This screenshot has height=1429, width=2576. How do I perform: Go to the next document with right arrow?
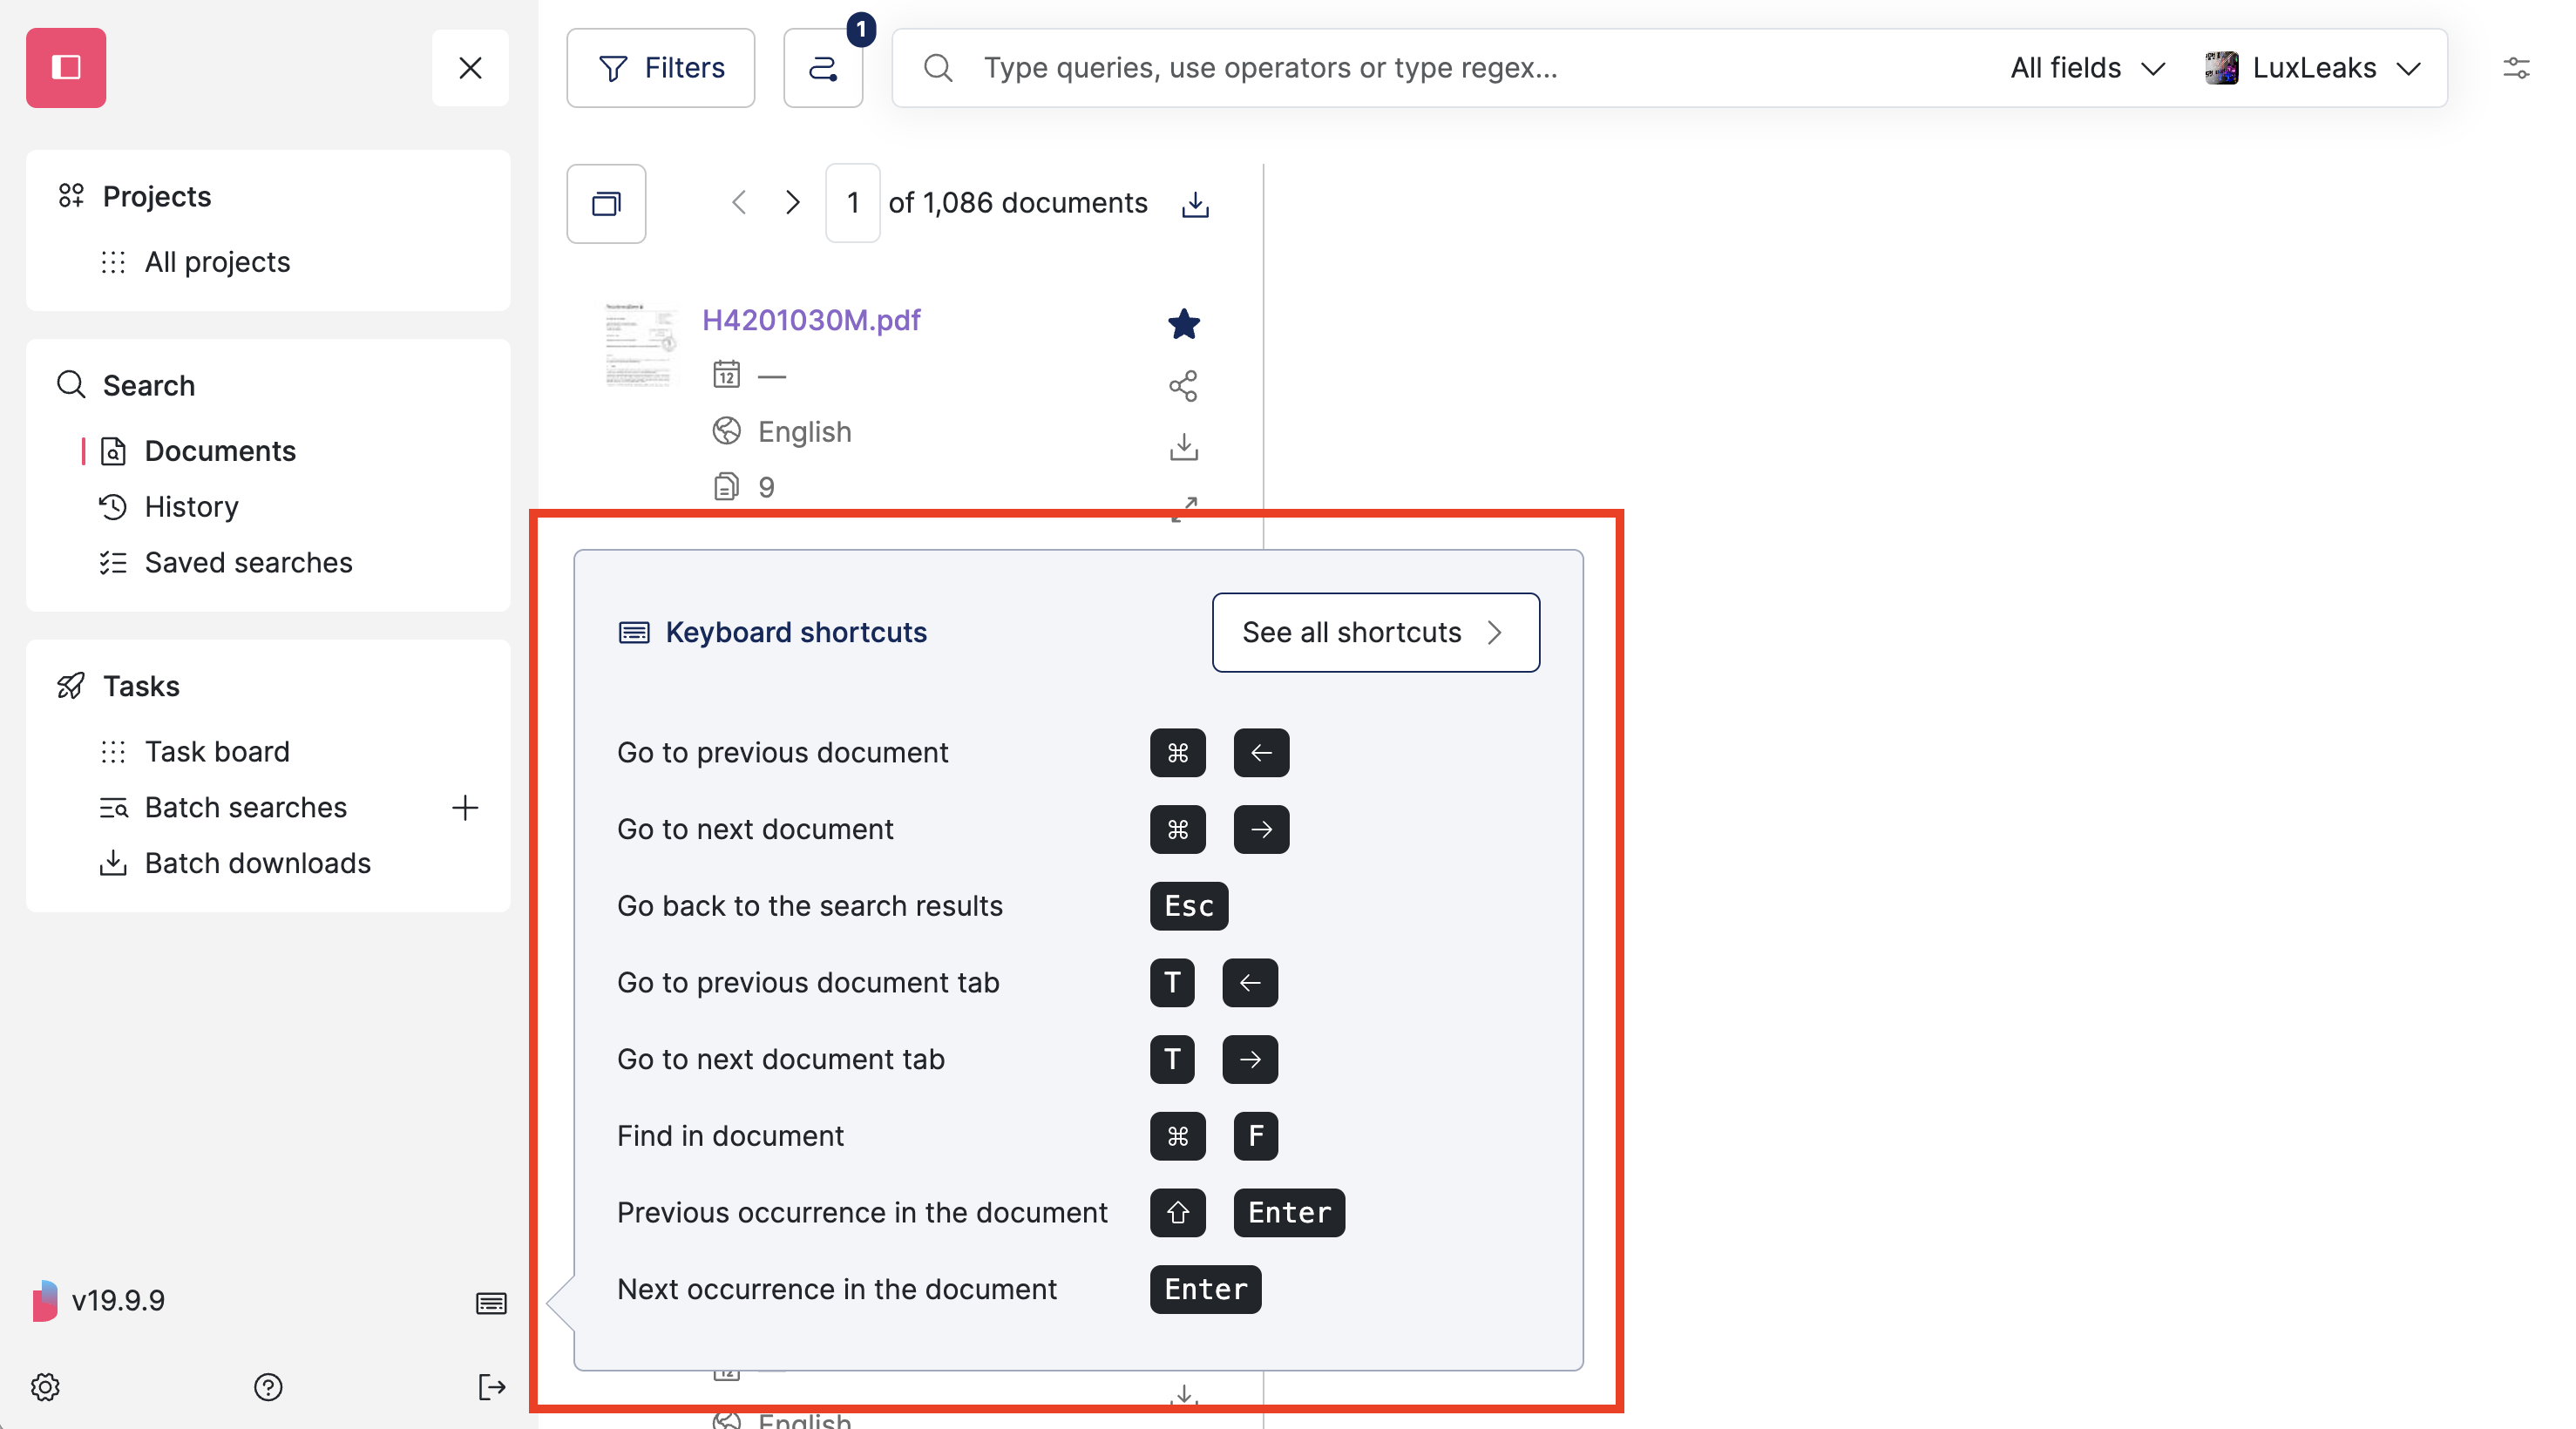[792, 202]
